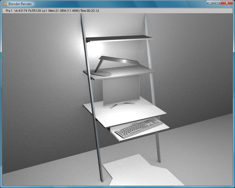
Task: Click the La:1 lamp count
Action: 45,11
